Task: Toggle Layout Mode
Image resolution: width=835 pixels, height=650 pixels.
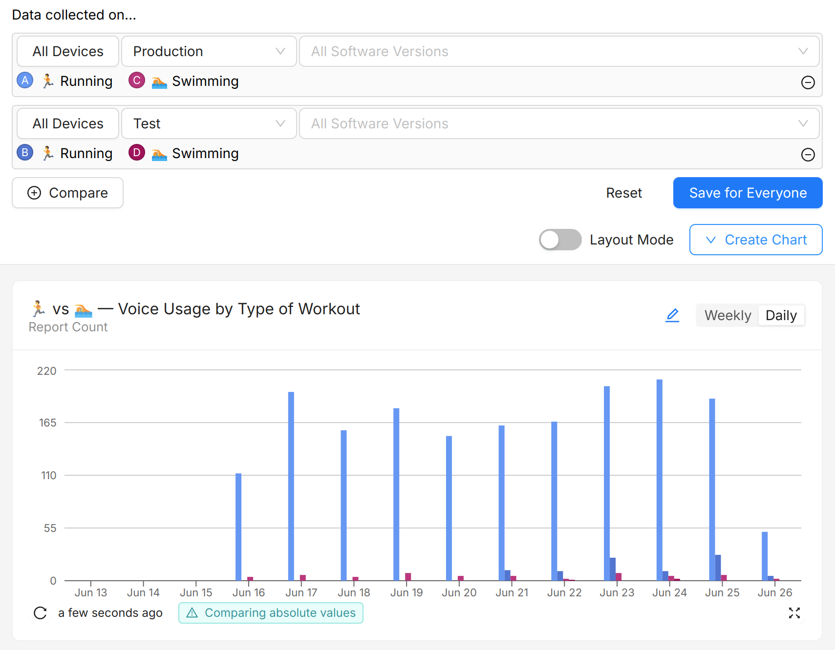Action: tap(560, 240)
